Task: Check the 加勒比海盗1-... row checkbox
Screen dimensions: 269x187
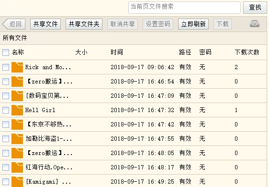Action: click(6, 139)
